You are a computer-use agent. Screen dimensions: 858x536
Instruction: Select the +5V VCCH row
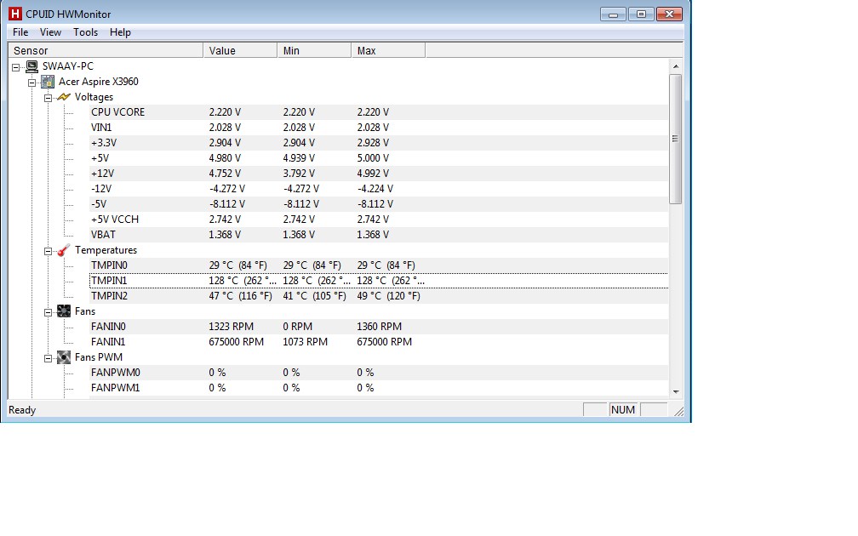coord(379,220)
